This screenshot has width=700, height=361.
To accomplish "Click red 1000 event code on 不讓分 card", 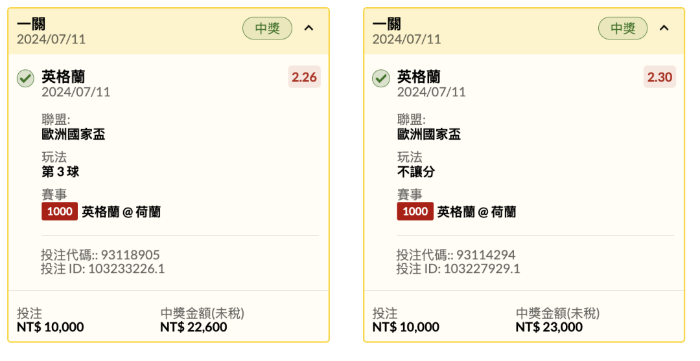I will (415, 212).
